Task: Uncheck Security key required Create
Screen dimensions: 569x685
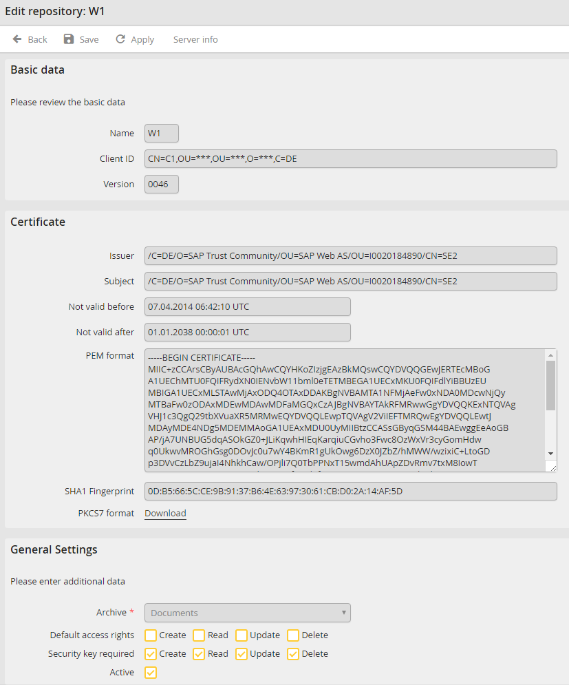Action: click(151, 654)
